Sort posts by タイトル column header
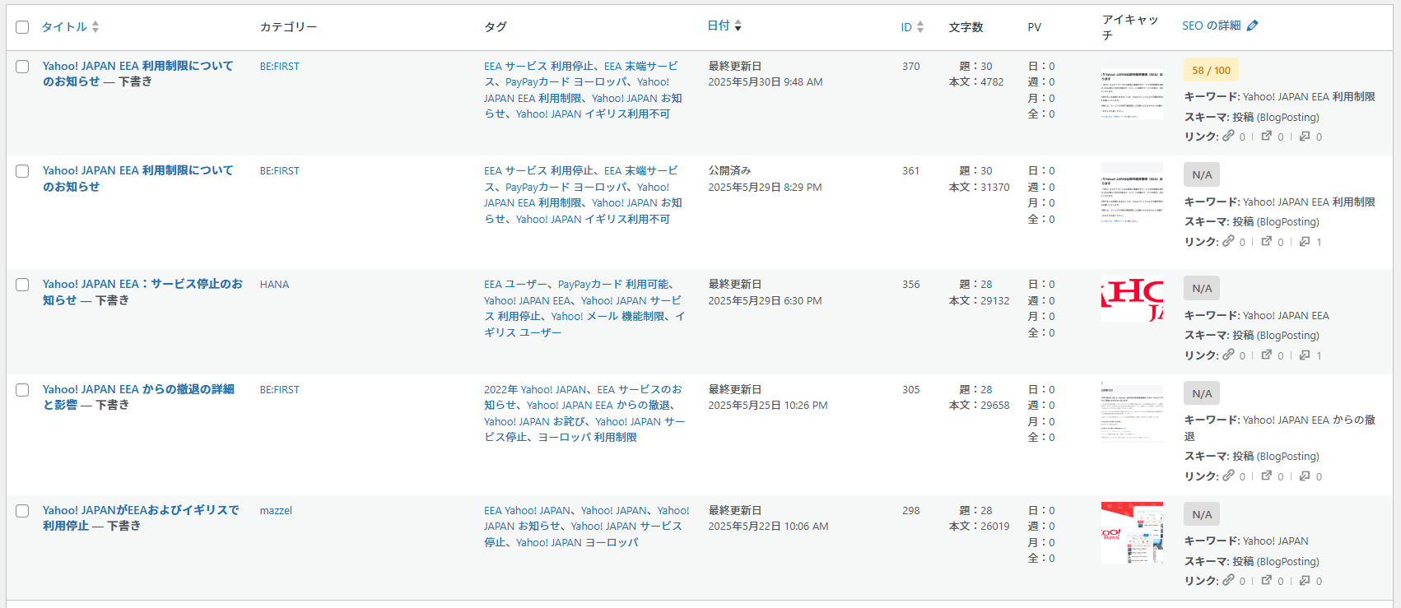The height and width of the screenshot is (608, 1401). pos(64,27)
